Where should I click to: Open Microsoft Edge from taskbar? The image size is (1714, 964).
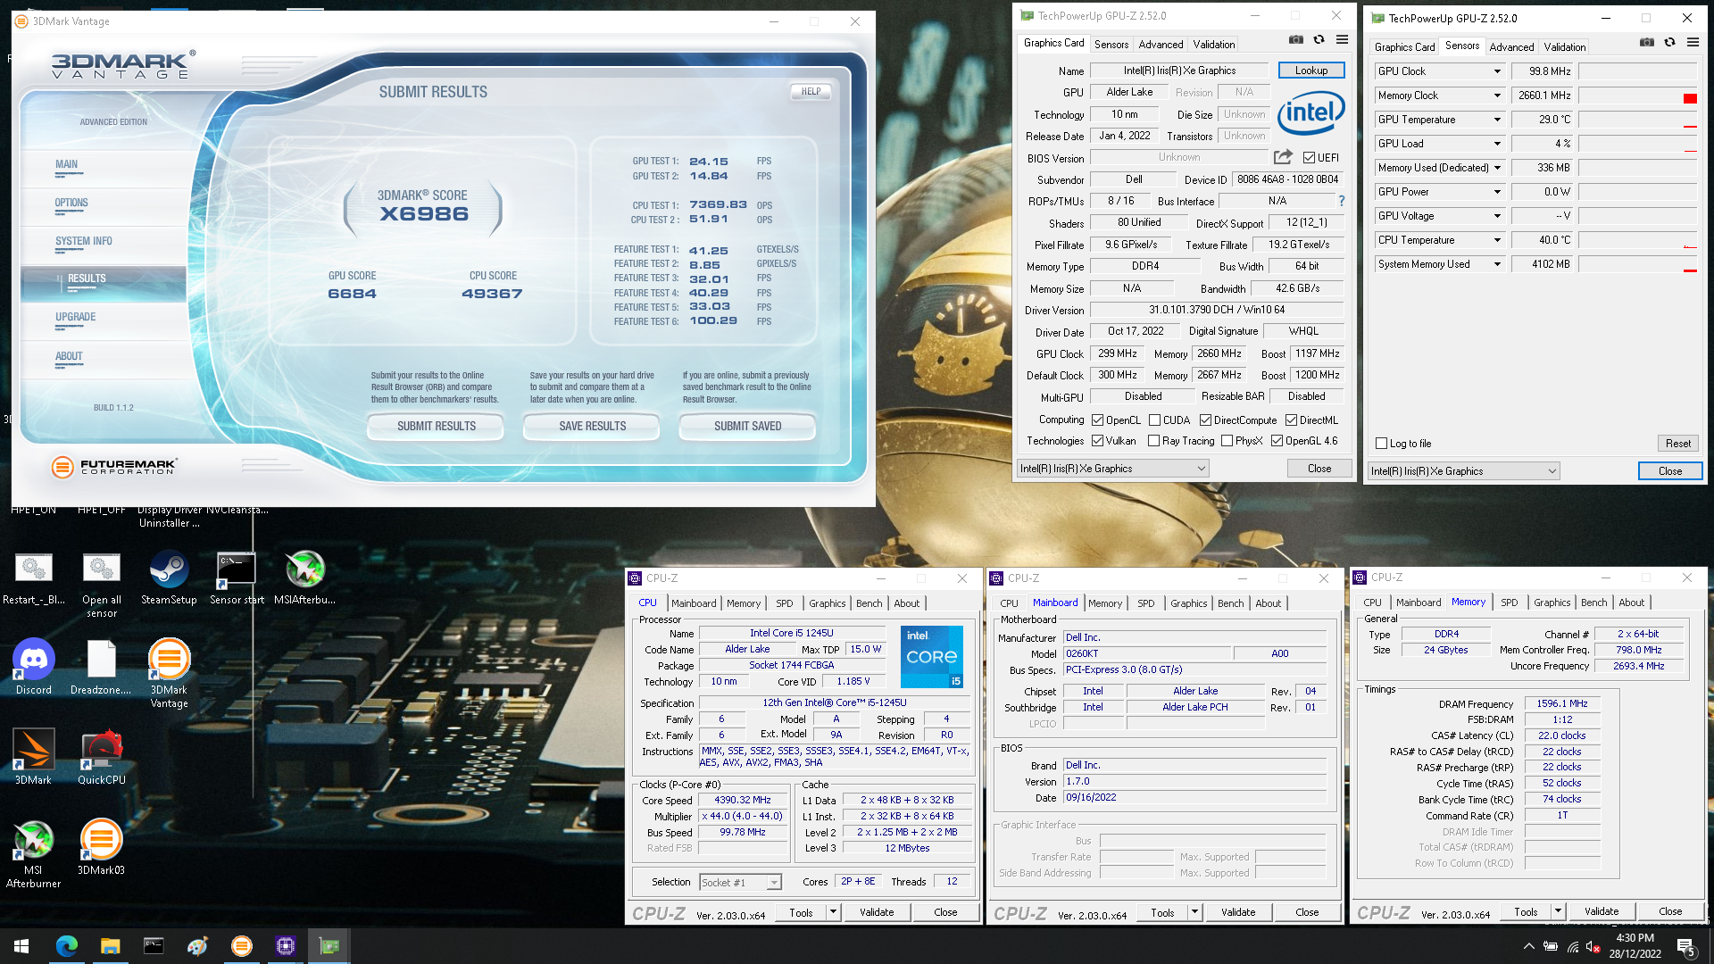pyautogui.click(x=67, y=946)
